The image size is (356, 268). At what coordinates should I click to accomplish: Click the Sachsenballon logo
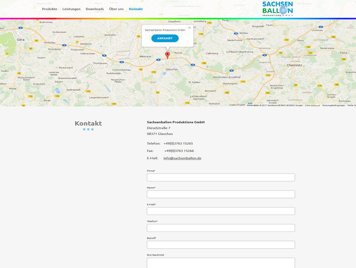point(277,9)
